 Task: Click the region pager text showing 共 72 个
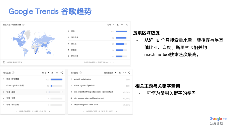click(97, 63)
